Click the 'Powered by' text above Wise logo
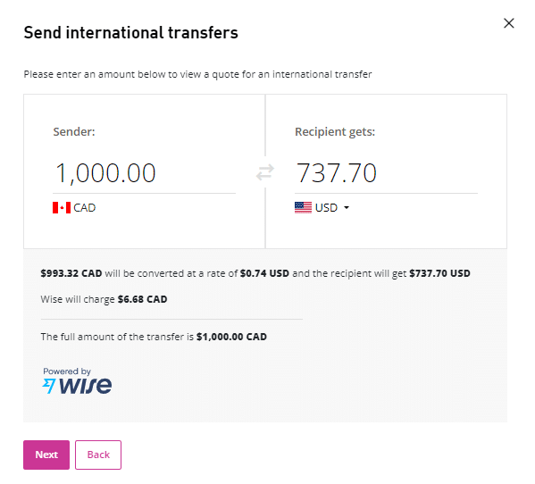 click(67, 371)
